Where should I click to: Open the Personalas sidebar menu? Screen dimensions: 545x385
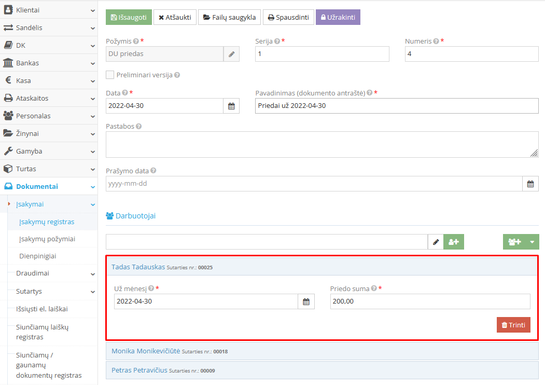49,116
